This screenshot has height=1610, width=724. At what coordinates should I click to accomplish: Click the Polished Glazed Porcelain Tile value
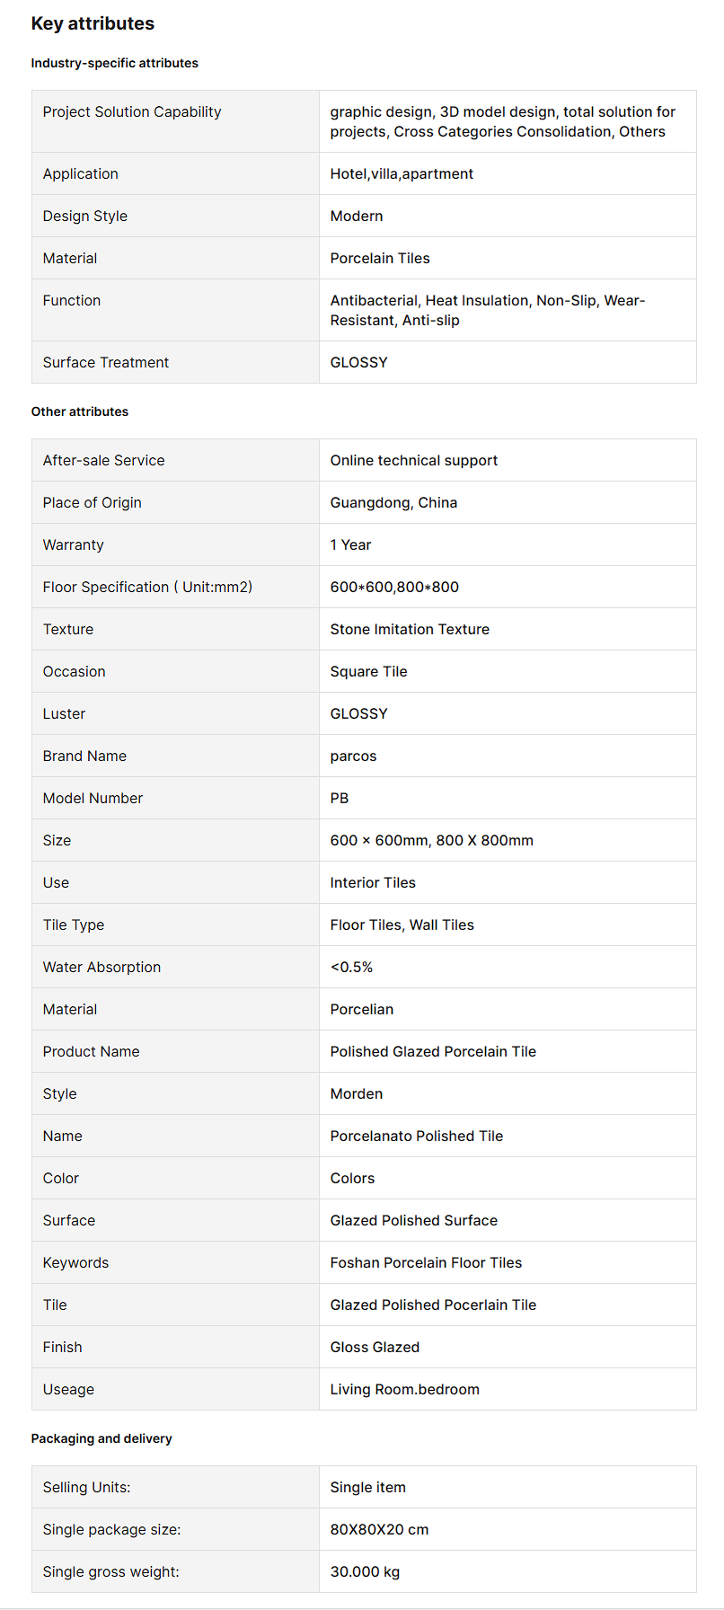(x=433, y=1051)
